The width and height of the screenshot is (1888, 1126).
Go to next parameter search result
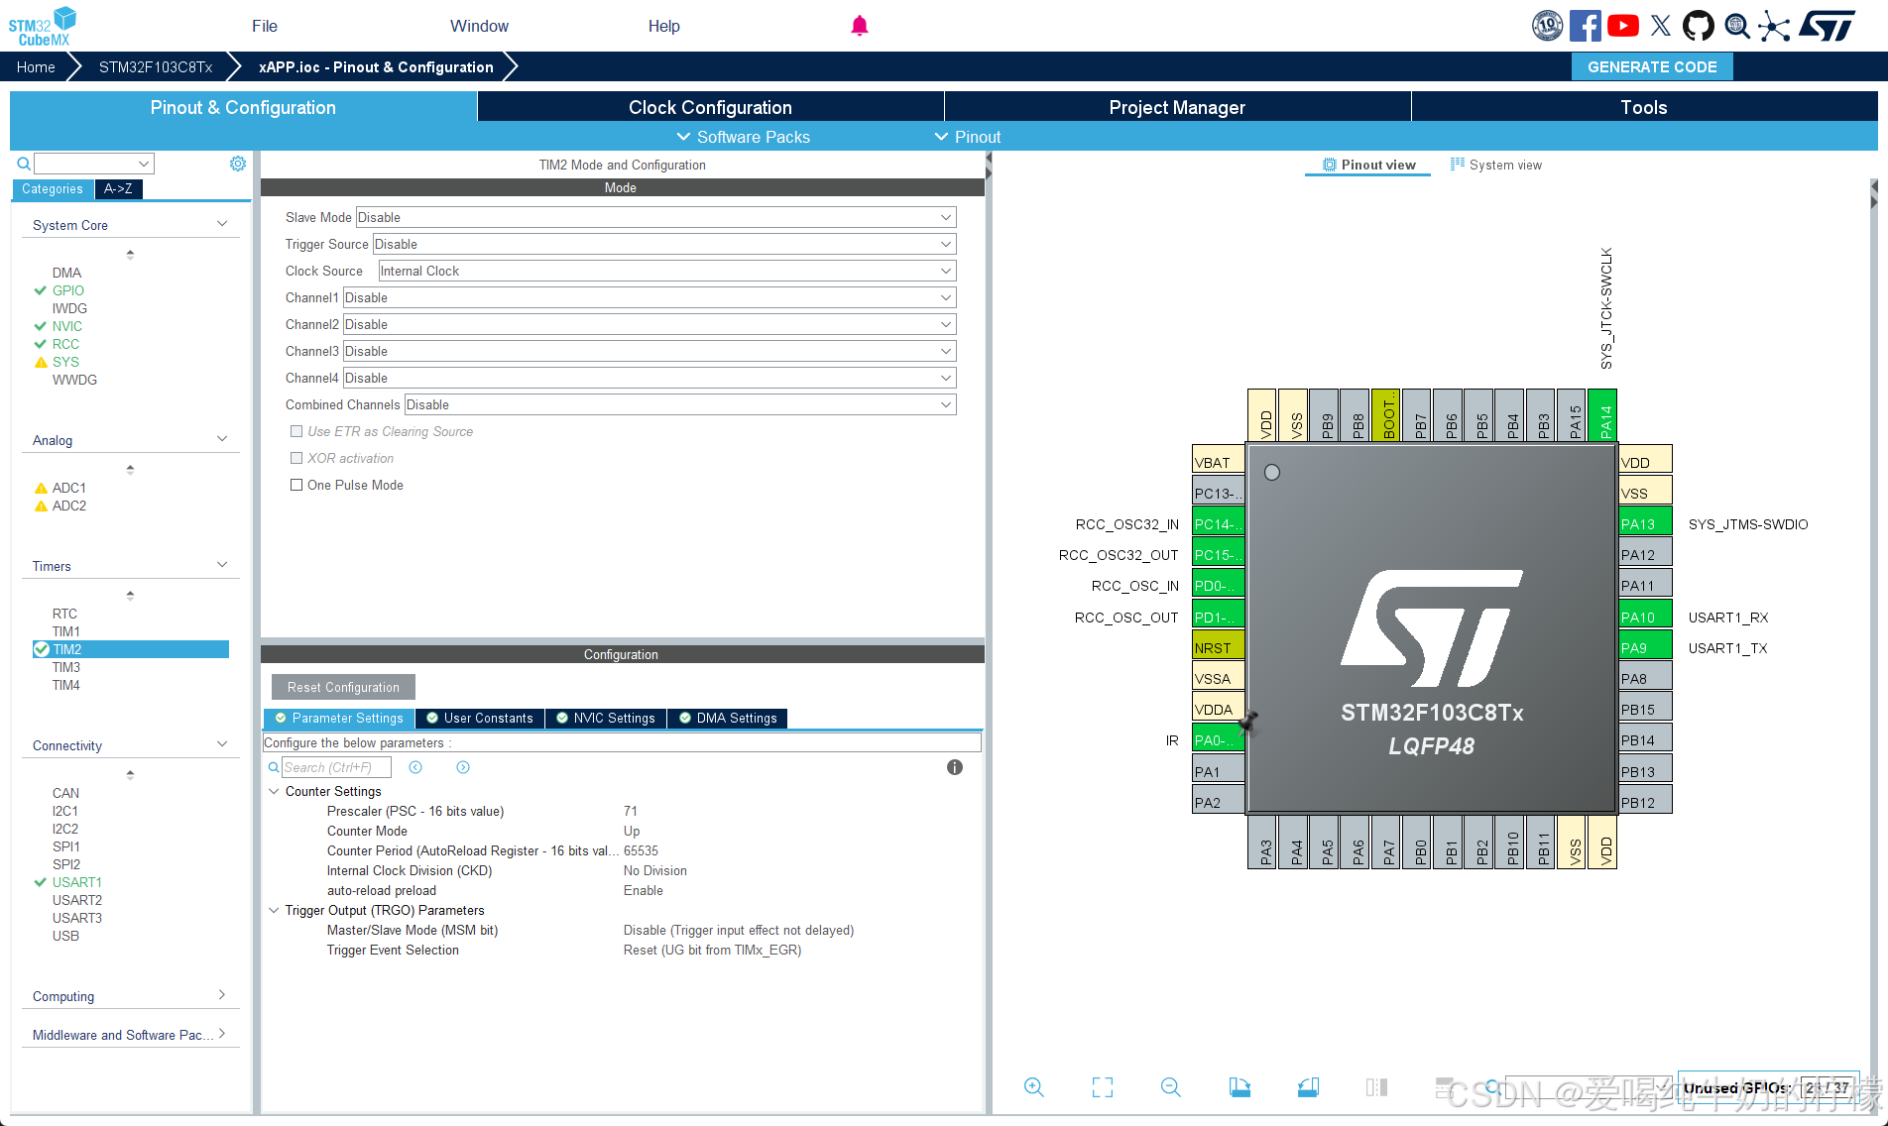(463, 767)
